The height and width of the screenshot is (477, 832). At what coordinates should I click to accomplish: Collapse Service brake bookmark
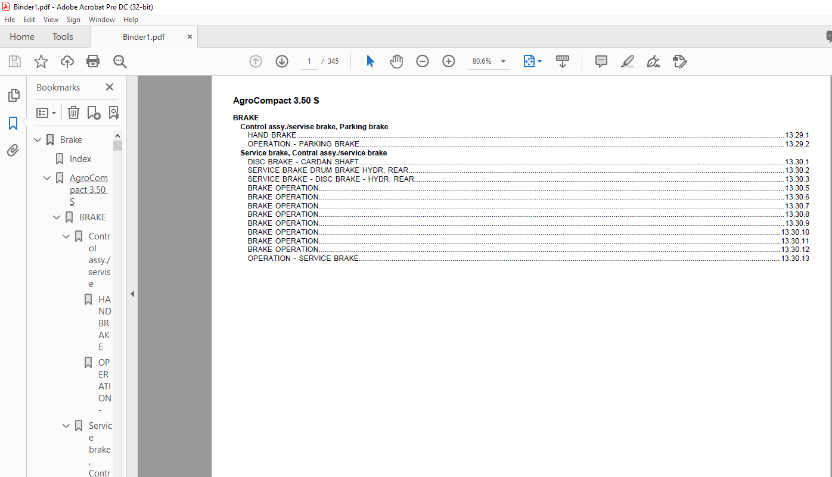[67, 426]
